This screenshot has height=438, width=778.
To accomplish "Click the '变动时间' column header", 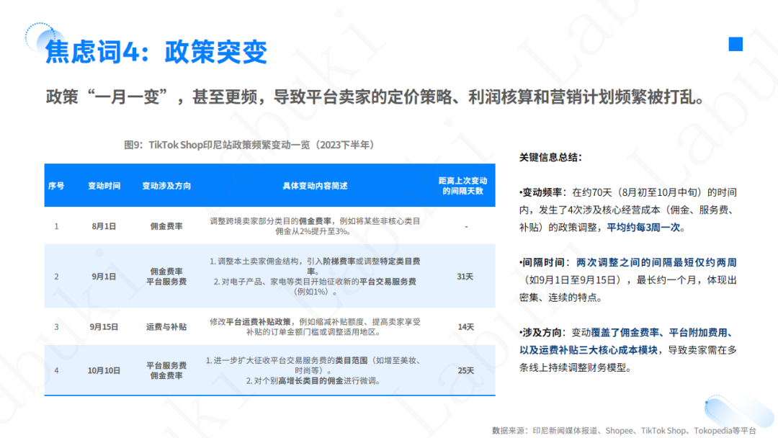I will click(x=104, y=186).
